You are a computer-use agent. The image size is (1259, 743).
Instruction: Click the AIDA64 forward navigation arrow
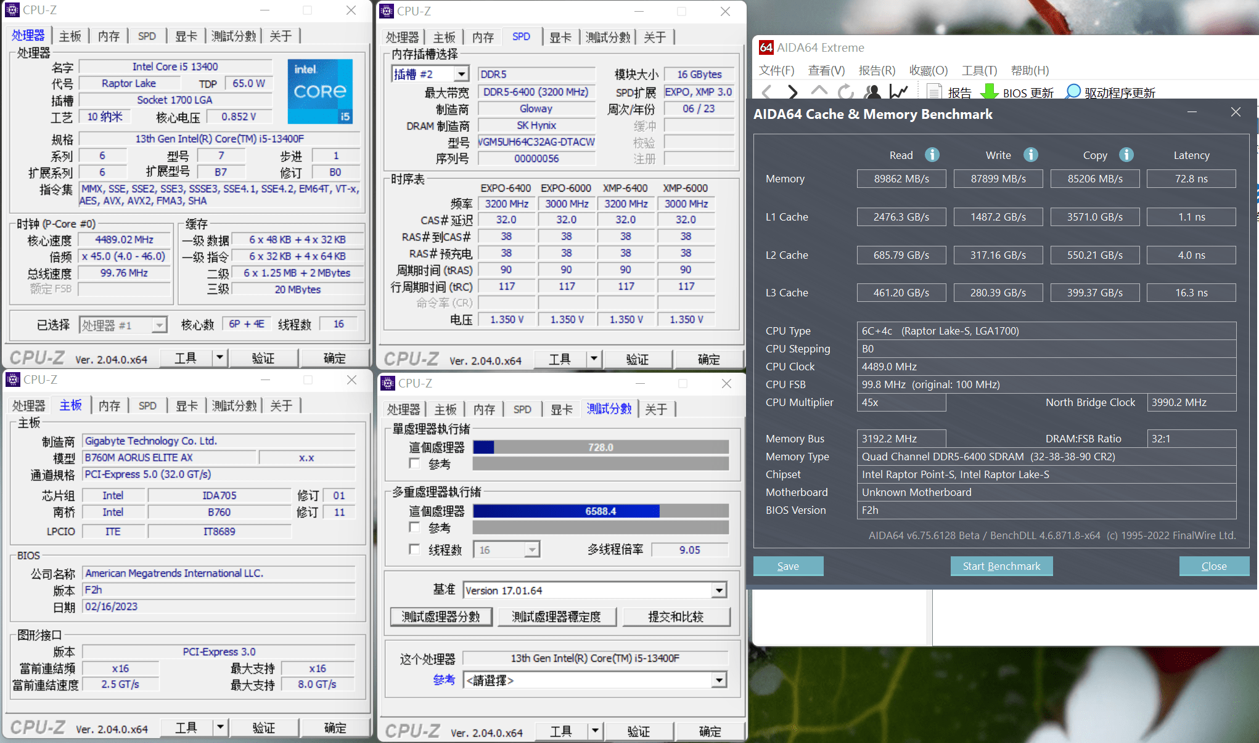pyautogui.click(x=793, y=92)
